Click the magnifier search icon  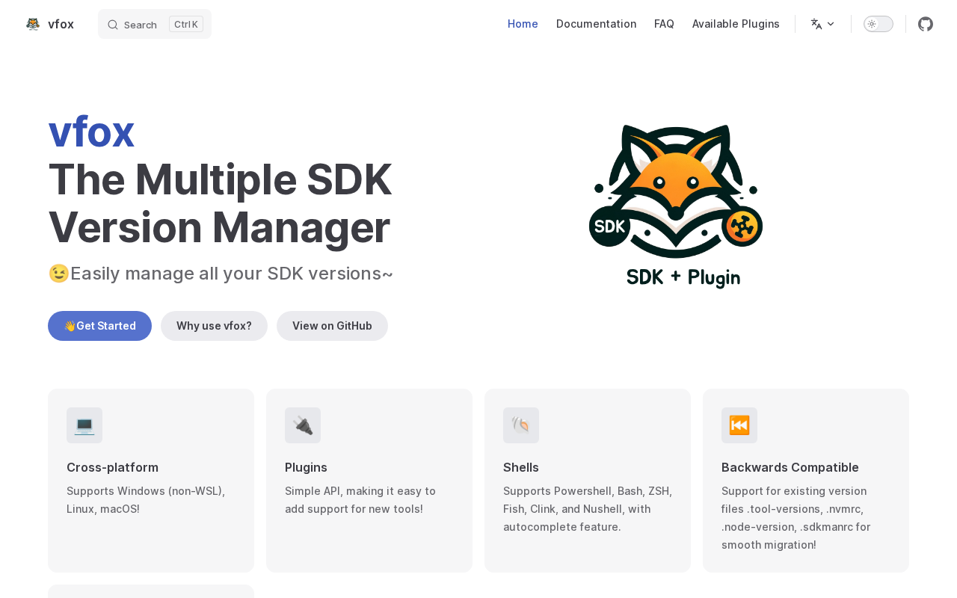point(113,25)
